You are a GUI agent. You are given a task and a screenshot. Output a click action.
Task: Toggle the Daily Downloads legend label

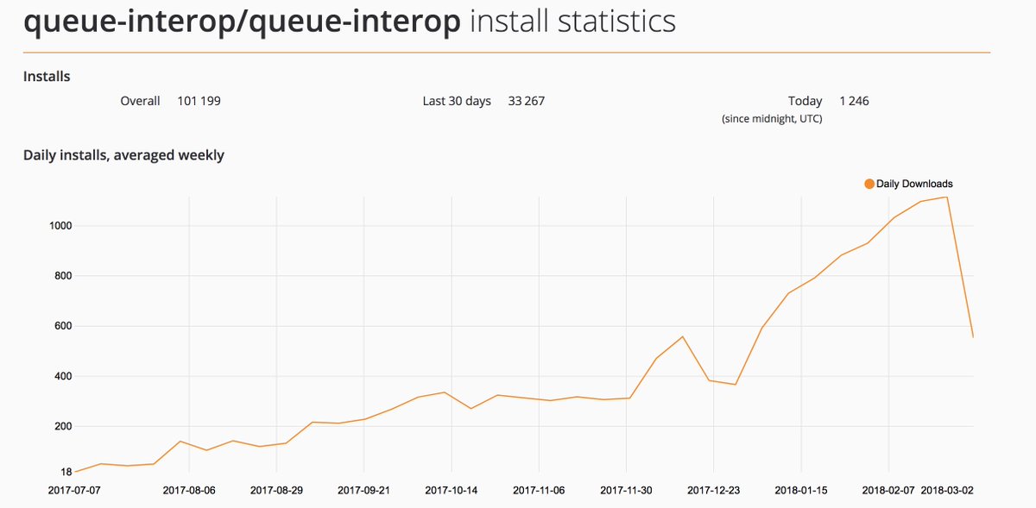point(914,184)
